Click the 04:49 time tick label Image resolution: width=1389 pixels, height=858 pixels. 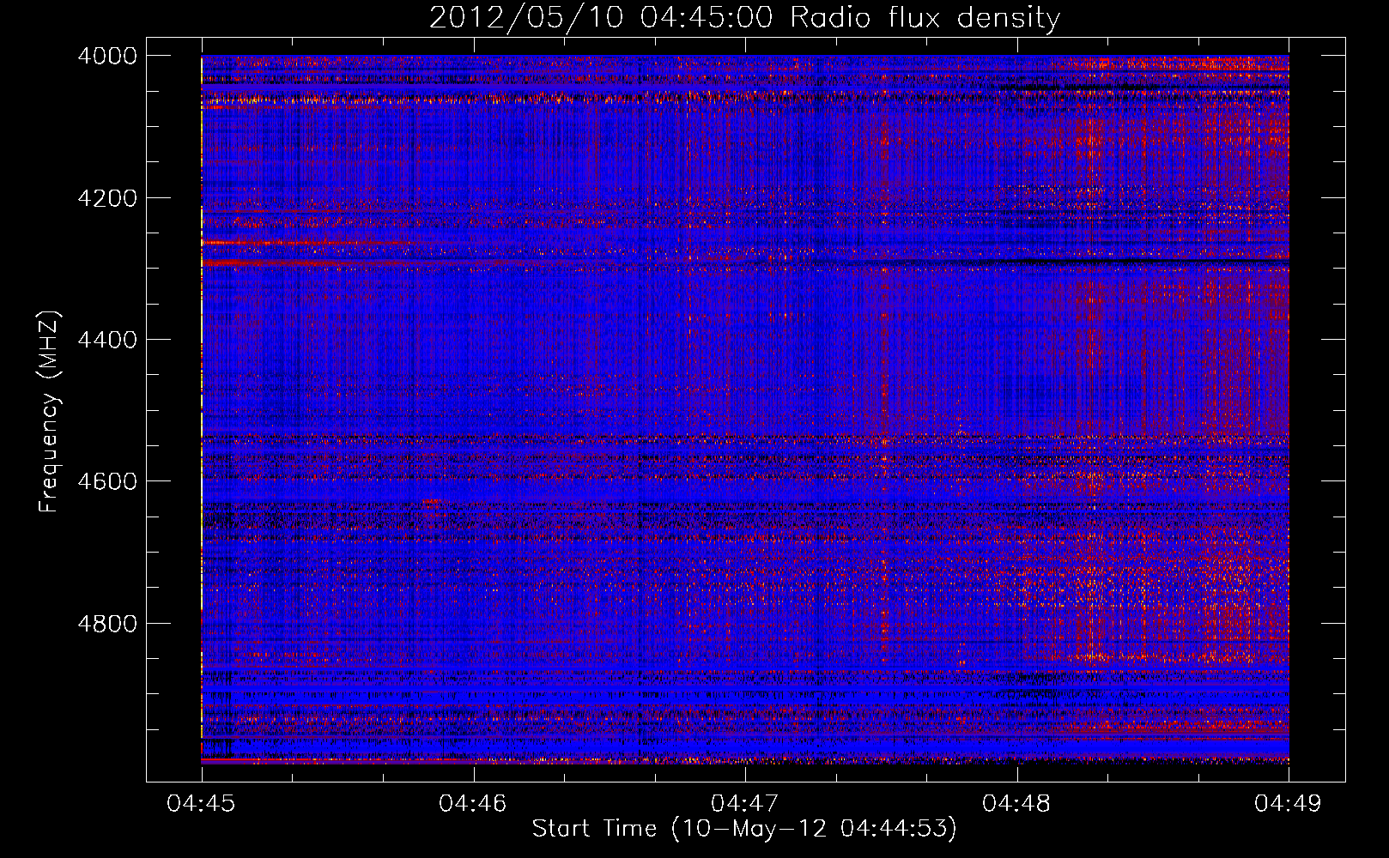tap(1289, 803)
